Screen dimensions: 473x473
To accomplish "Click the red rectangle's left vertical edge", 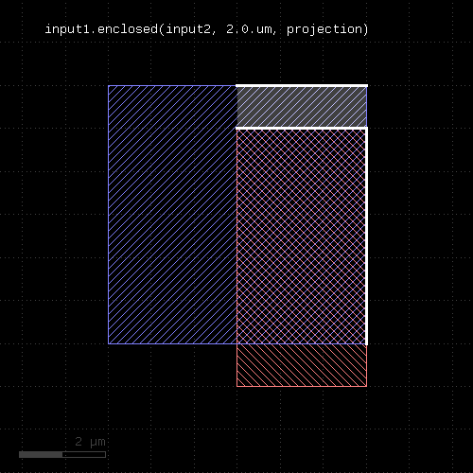I will click(236, 257).
